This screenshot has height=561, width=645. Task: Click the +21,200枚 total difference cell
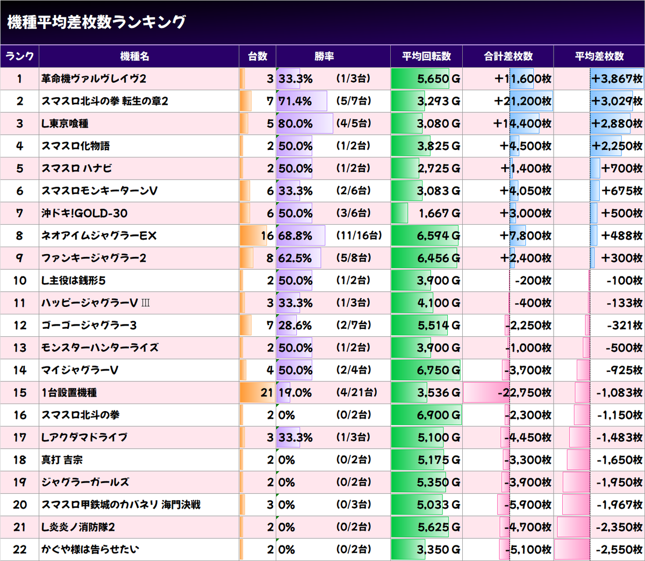coord(508,101)
